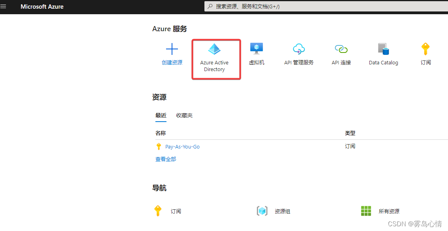Click 订阅 label under the services key icon

click(x=426, y=62)
